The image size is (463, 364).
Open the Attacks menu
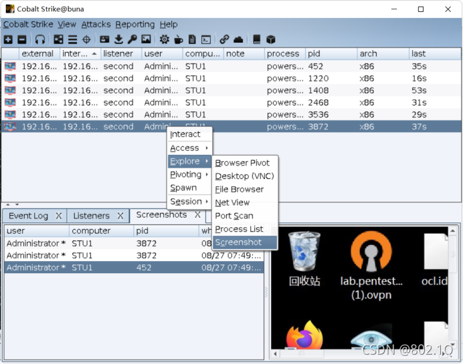(96, 25)
